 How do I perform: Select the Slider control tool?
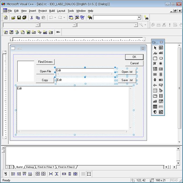pyautogui.click(x=155, y=85)
